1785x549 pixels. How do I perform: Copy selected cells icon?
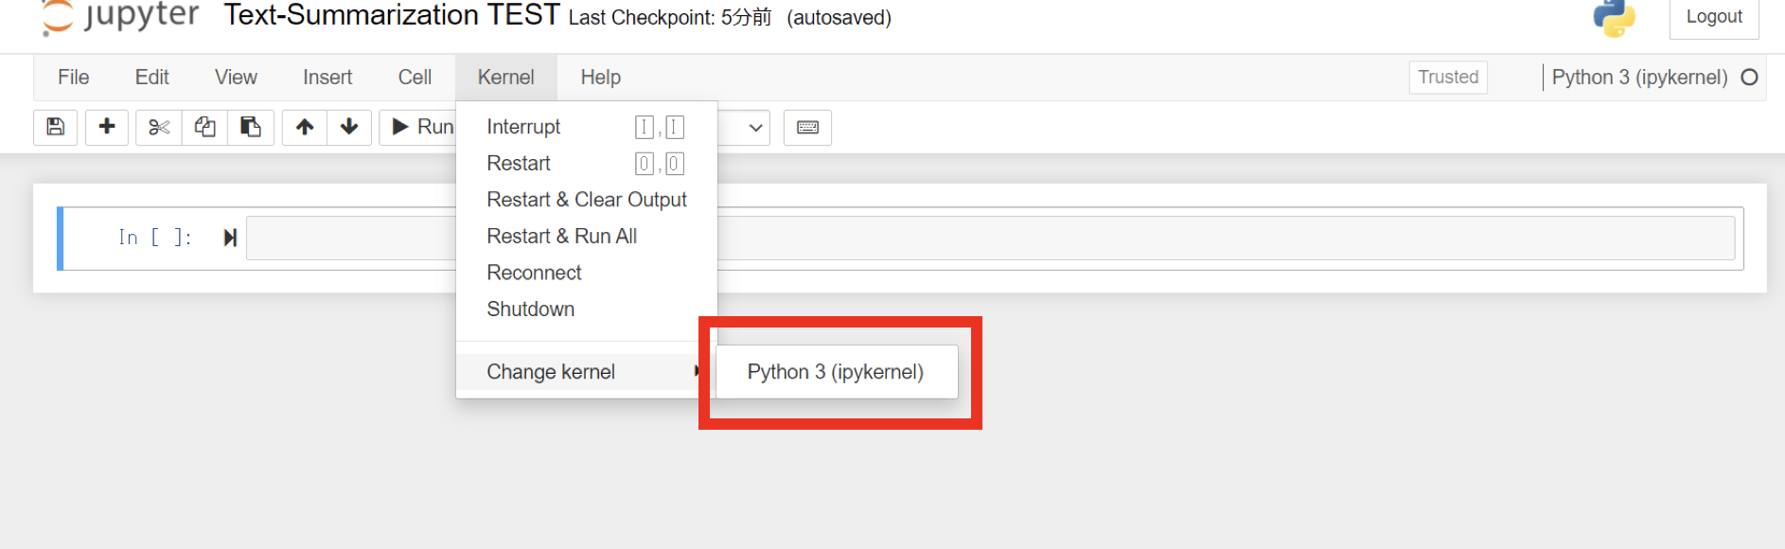(x=204, y=127)
